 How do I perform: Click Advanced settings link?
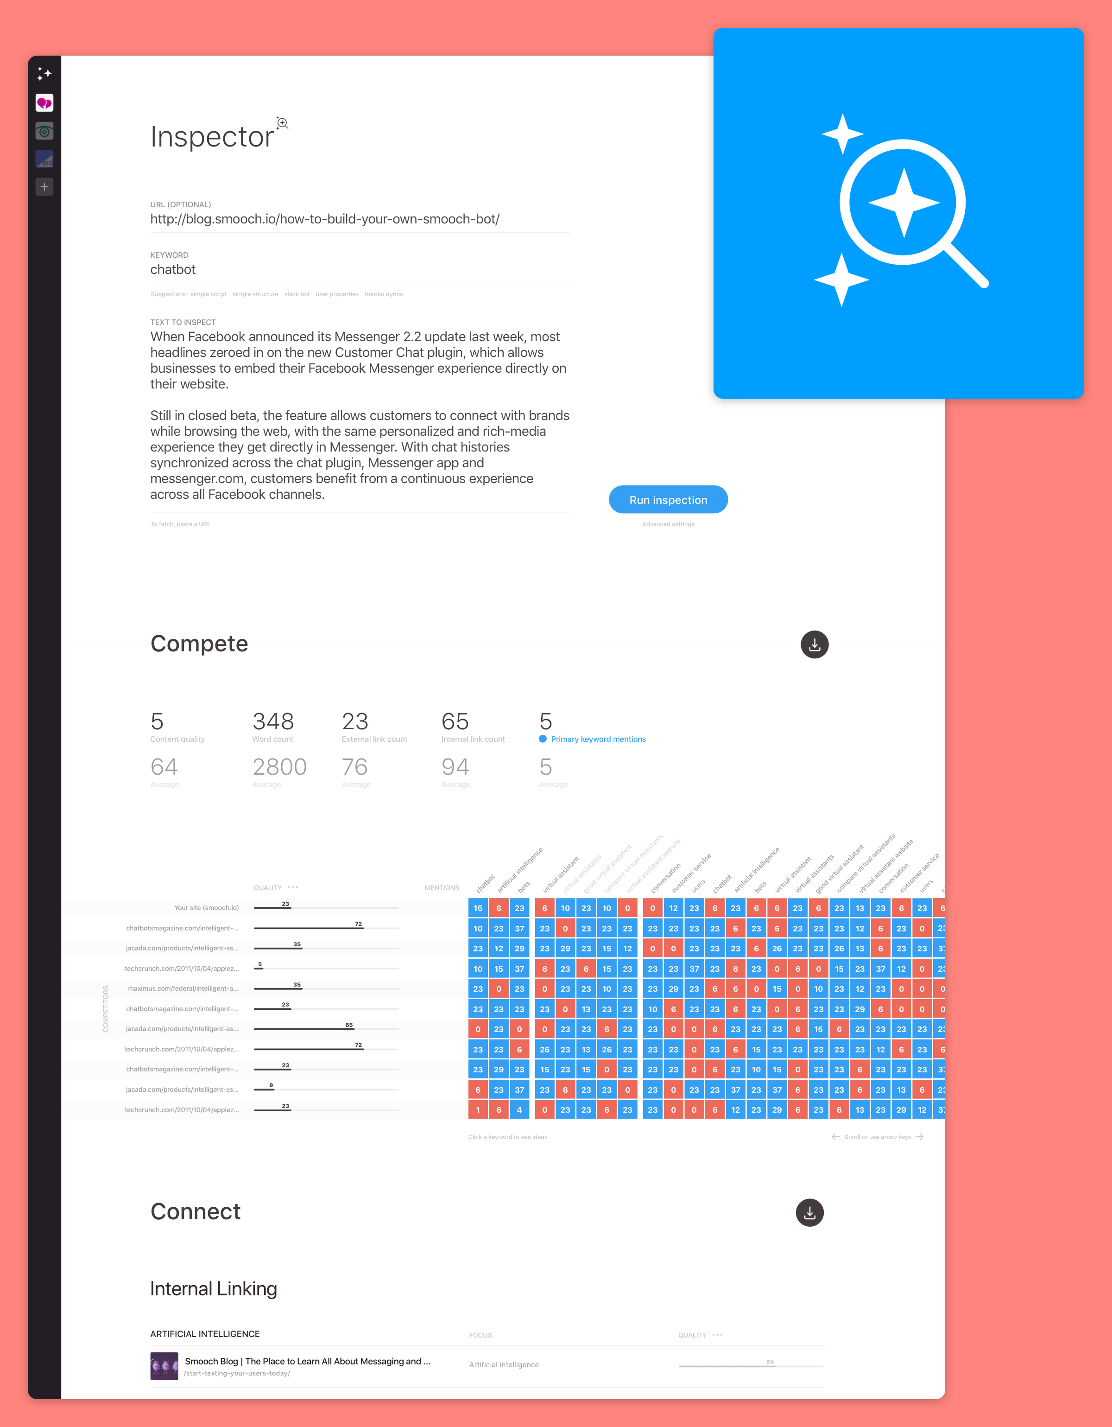668,523
